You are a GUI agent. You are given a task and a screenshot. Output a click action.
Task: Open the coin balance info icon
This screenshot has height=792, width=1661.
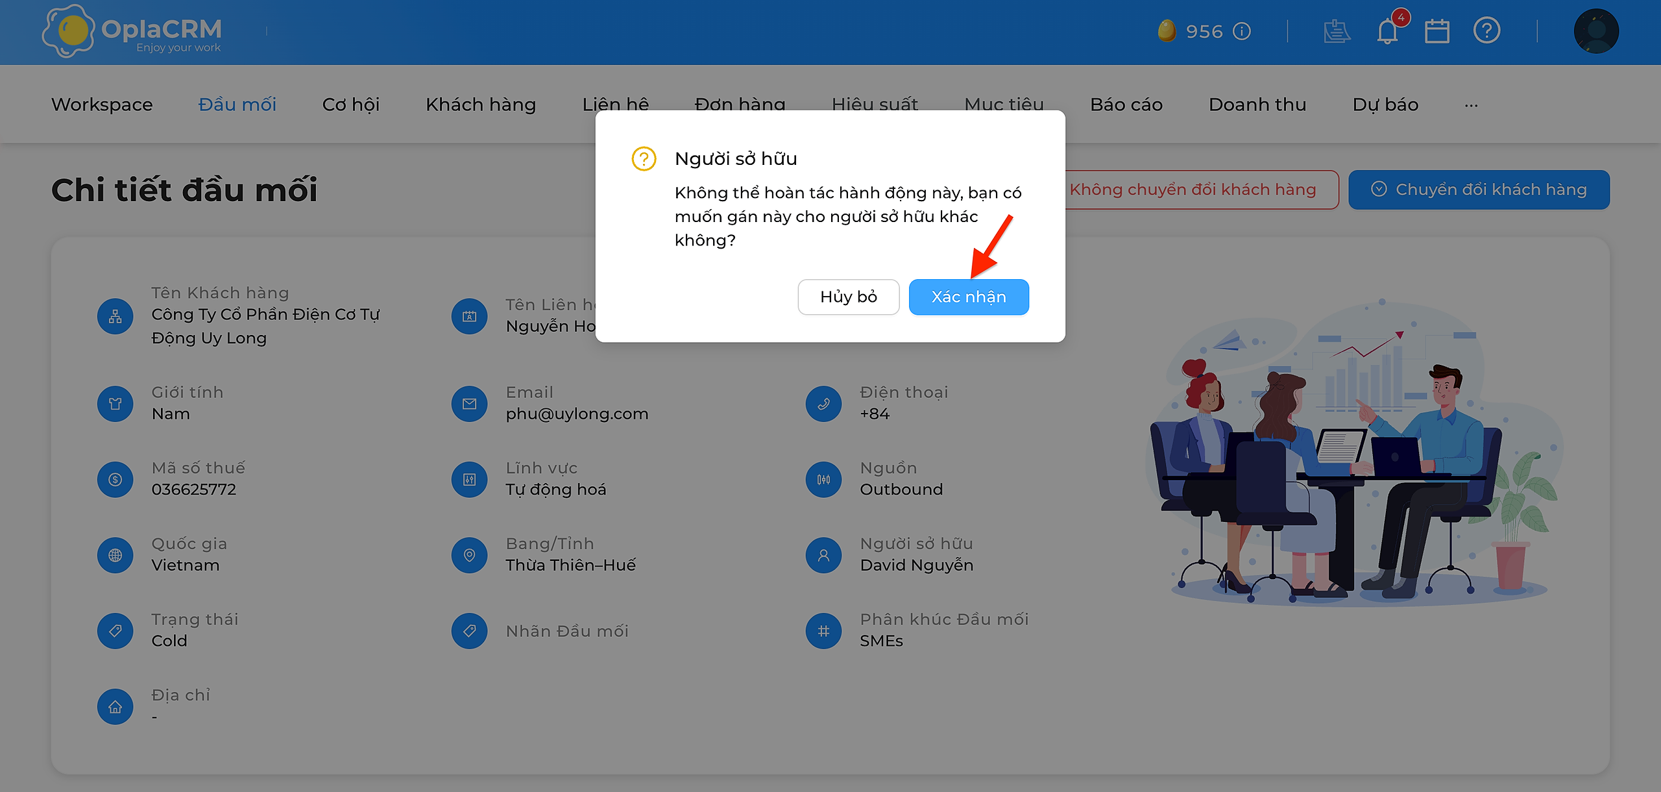(1241, 31)
